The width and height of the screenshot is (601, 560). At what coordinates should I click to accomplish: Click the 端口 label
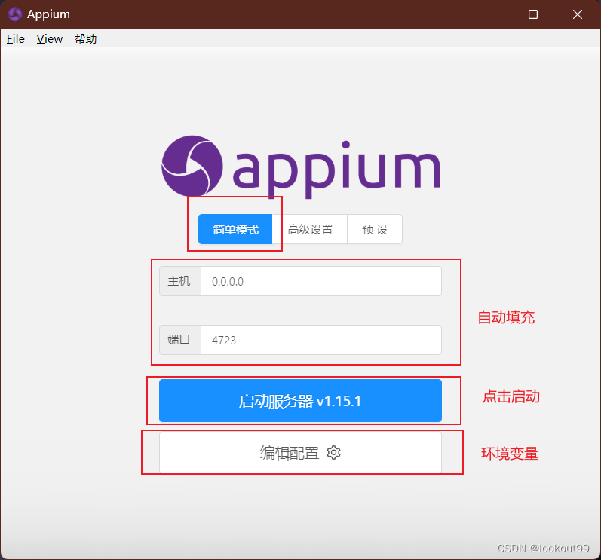click(180, 340)
